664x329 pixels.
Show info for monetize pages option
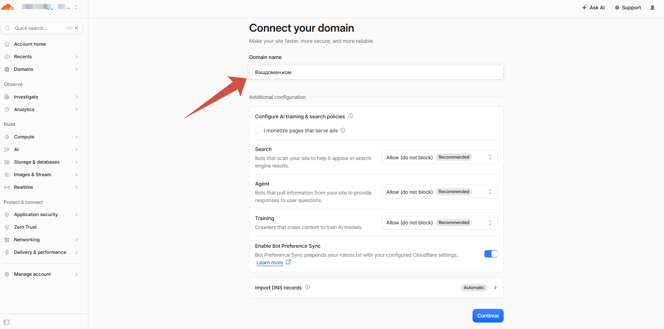click(343, 130)
